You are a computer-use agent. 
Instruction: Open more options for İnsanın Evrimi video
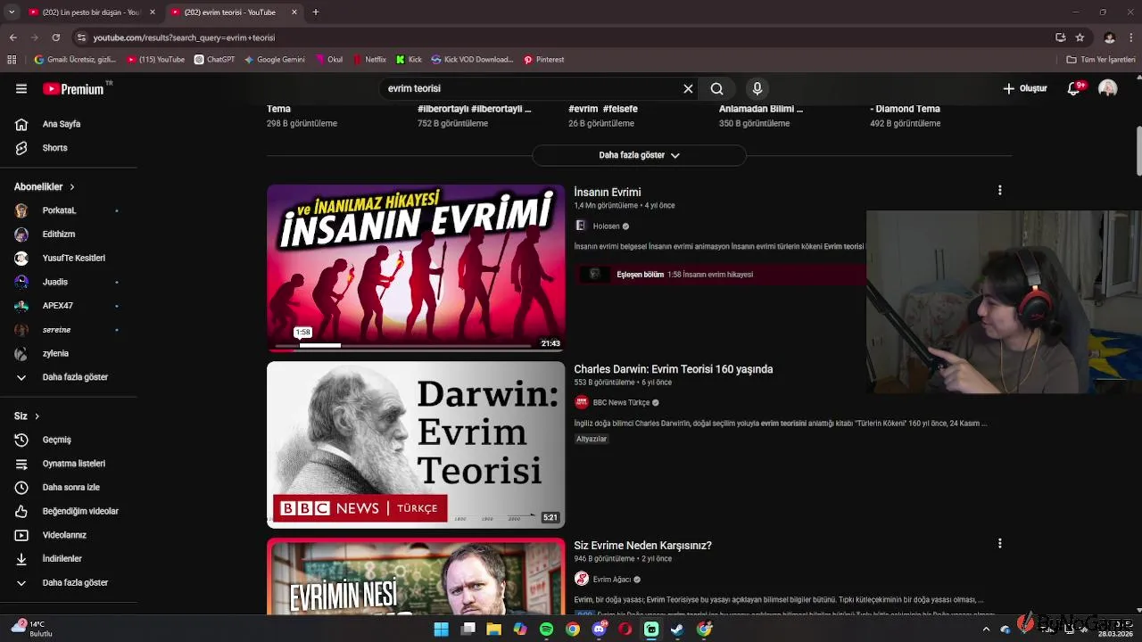tap(999, 190)
